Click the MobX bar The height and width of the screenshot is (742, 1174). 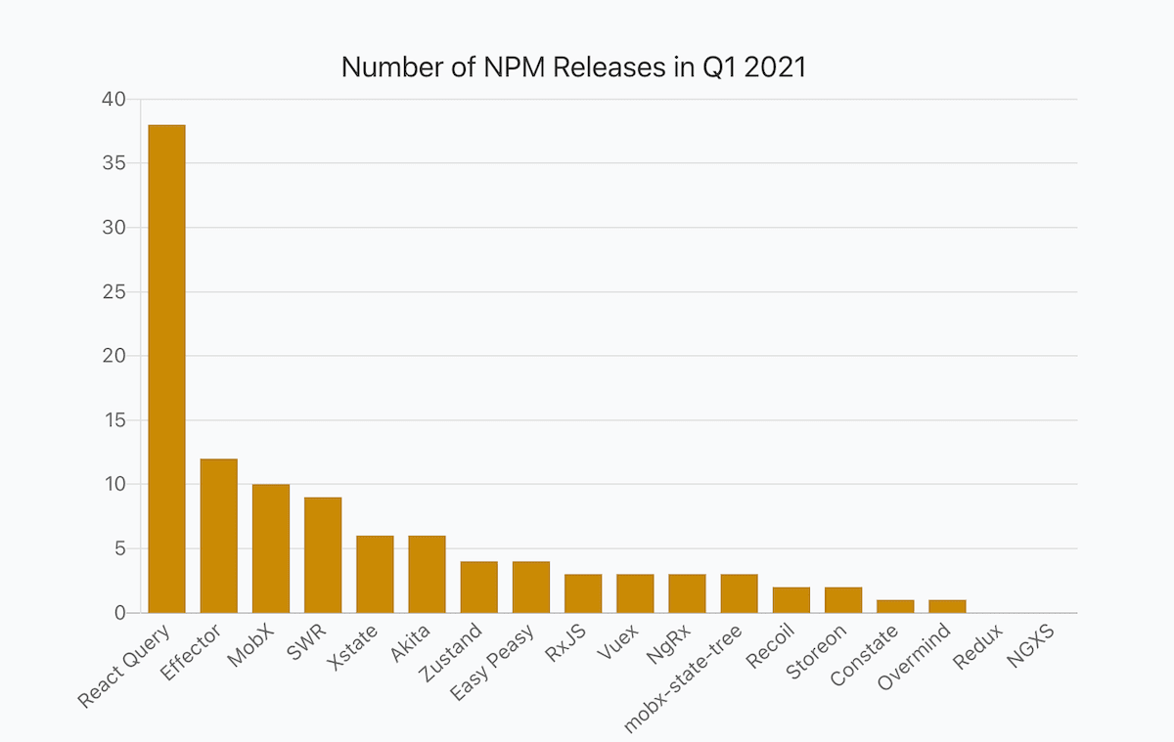click(x=271, y=548)
